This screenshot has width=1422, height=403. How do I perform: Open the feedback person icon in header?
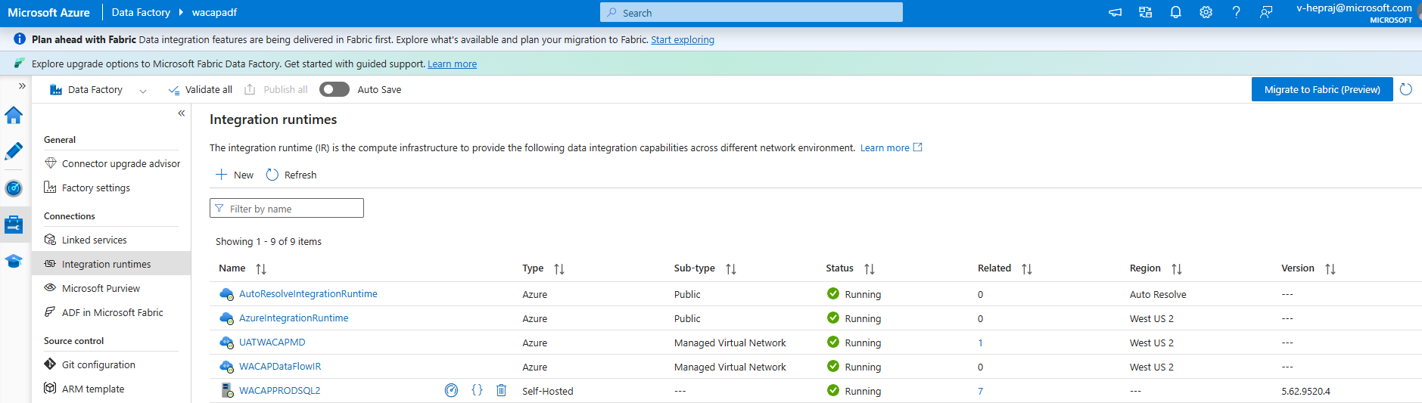pos(1266,12)
